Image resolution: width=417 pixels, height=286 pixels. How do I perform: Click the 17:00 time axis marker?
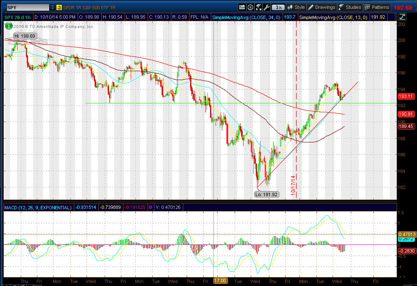pyautogui.click(x=220, y=280)
